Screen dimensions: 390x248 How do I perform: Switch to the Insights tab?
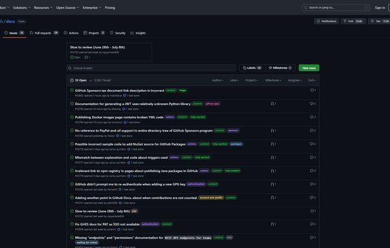coord(138,33)
